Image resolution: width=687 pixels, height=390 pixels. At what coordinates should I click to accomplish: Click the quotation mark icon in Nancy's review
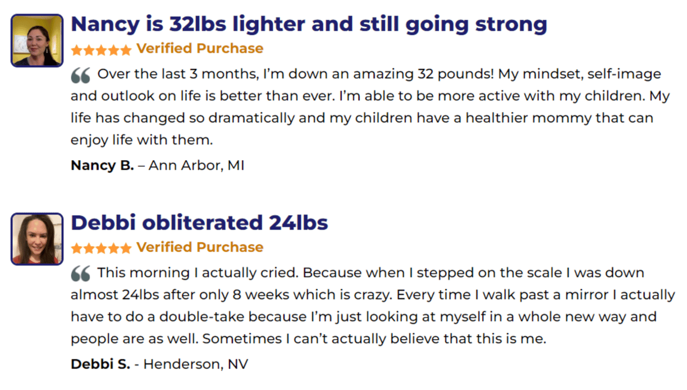click(x=81, y=75)
